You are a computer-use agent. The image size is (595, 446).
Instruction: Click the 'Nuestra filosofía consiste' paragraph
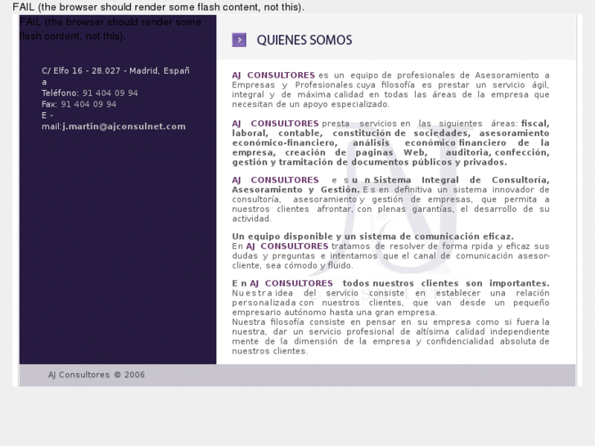390,336
